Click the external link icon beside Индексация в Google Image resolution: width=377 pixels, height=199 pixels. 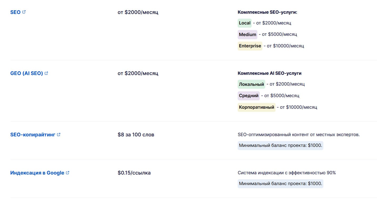68,173
